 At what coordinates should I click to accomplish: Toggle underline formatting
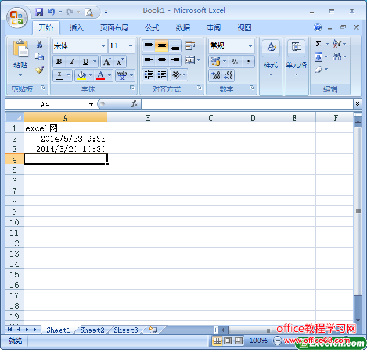click(85, 62)
